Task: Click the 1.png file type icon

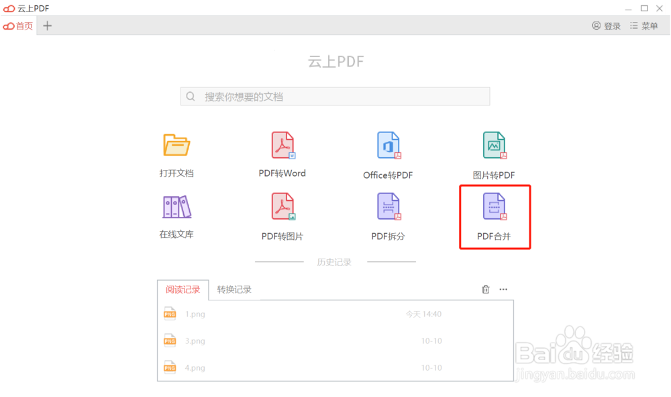Action: click(x=170, y=314)
